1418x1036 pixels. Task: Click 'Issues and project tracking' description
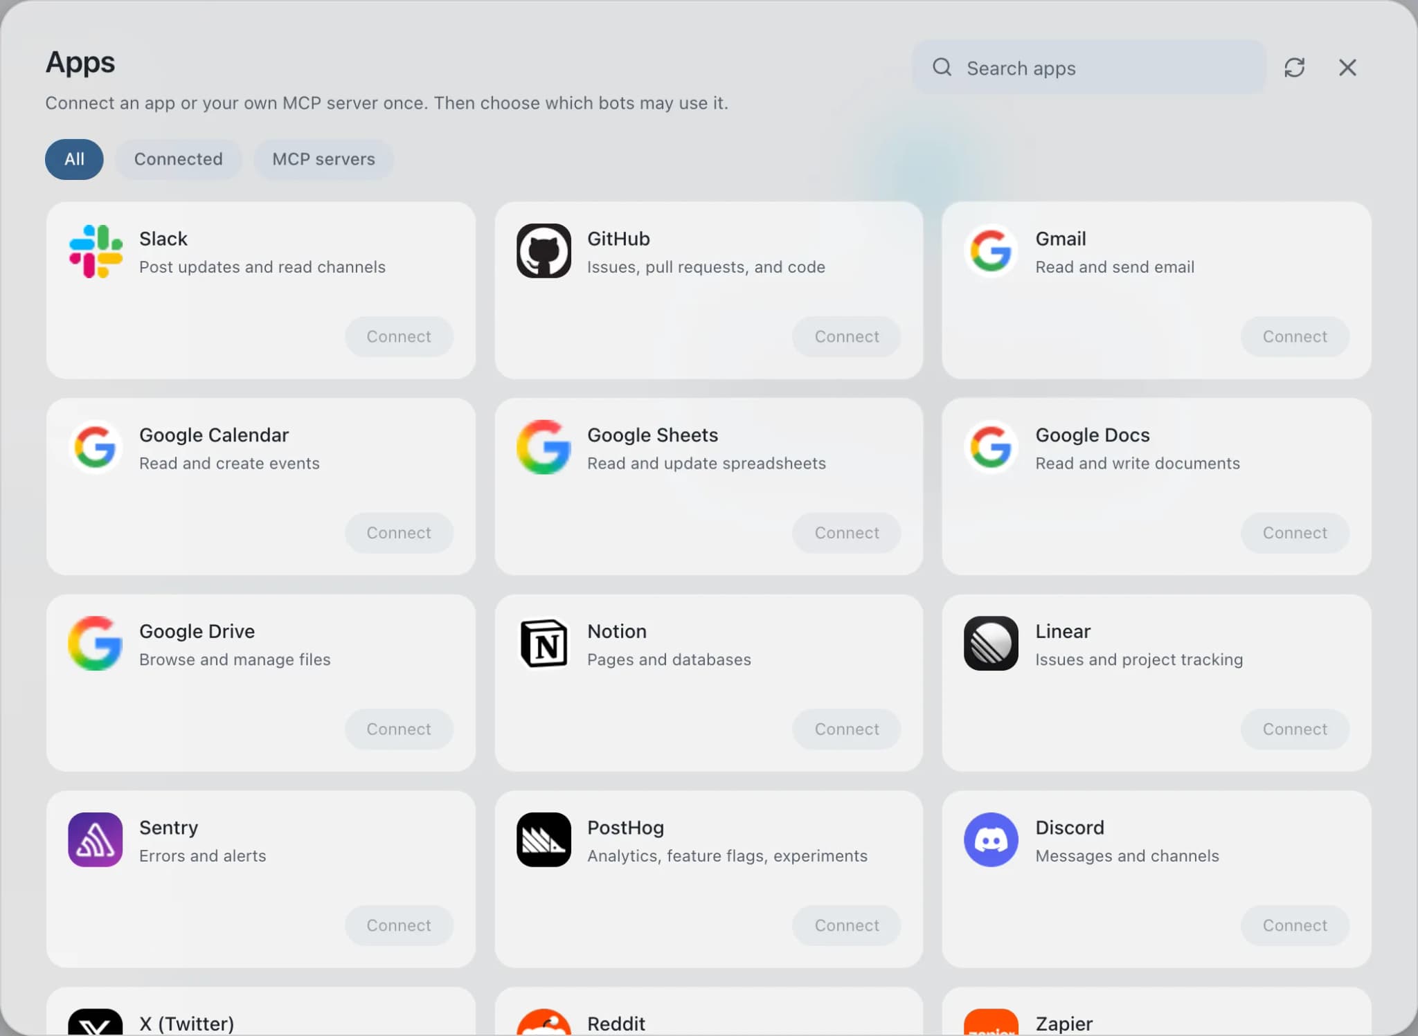coord(1139,660)
